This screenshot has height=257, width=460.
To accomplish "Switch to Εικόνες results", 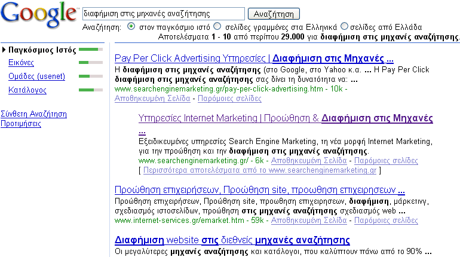I will tap(21, 63).
